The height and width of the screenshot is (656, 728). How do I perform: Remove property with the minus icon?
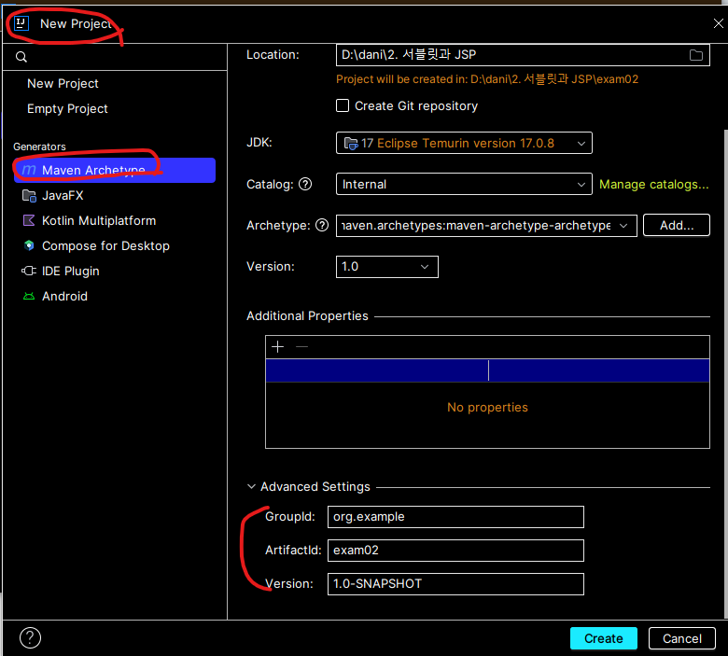(301, 347)
